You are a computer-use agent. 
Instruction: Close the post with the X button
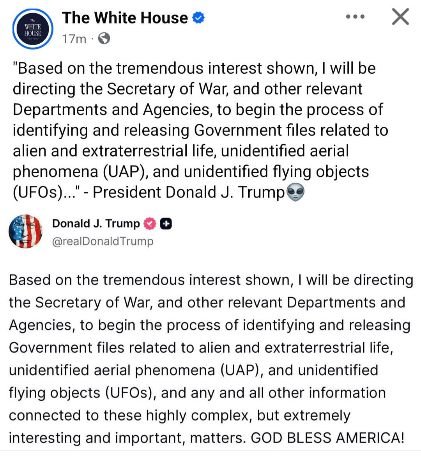(400, 17)
